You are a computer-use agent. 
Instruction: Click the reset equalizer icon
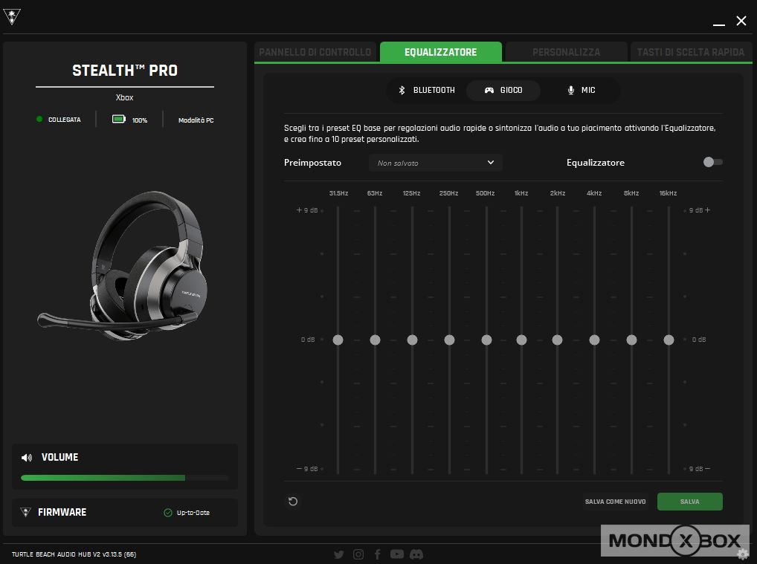(293, 502)
